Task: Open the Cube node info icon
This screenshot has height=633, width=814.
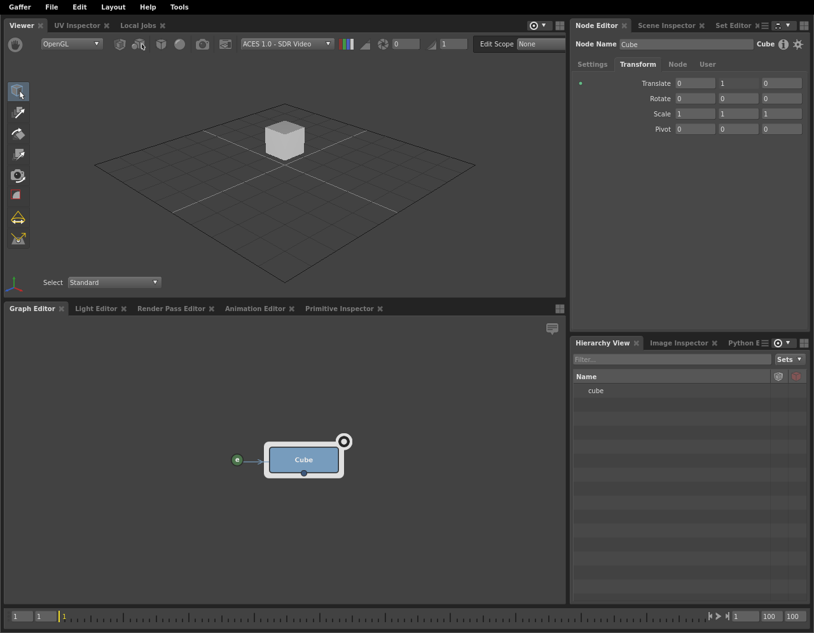Action: coord(783,45)
